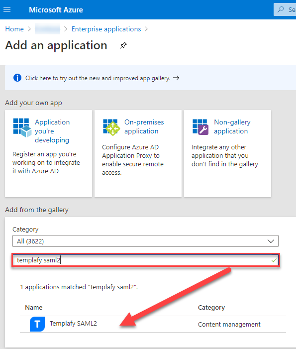Click the search magnifier icon in header
296x349 pixels.
pos(281,9)
